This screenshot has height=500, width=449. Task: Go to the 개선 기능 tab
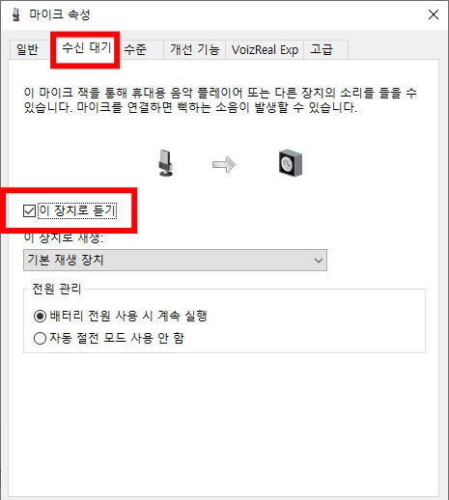coord(195,50)
